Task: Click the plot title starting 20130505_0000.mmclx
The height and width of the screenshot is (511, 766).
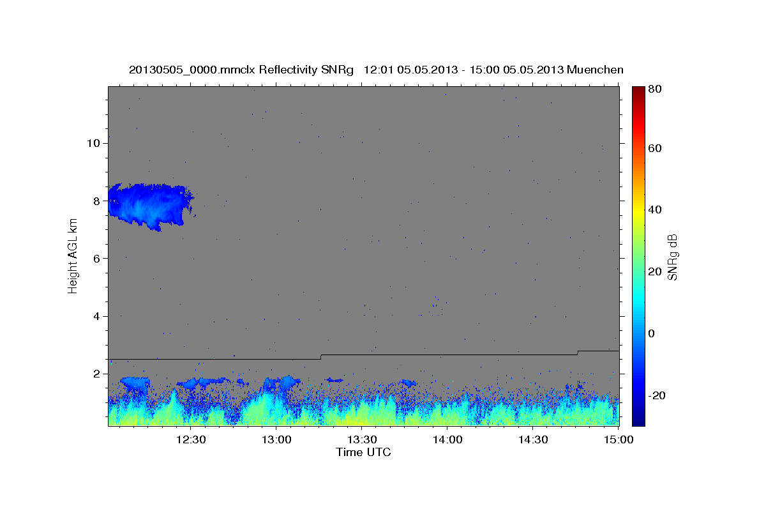Action: pos(376,70)
